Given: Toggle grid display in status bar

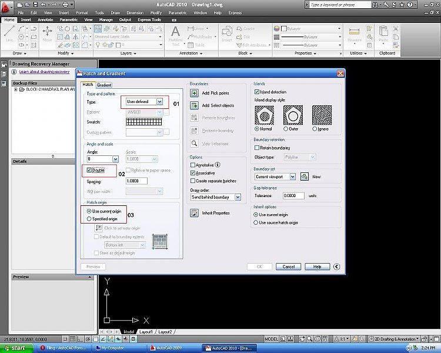Looking at the screenshot, I should (72, 339).
